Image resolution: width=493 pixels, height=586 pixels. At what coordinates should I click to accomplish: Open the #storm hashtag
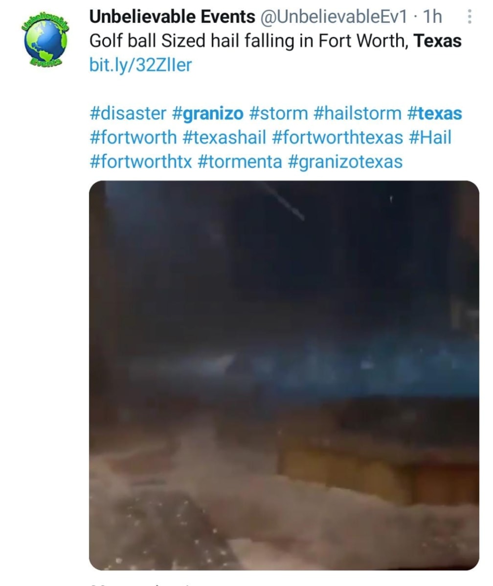[279, 113]
